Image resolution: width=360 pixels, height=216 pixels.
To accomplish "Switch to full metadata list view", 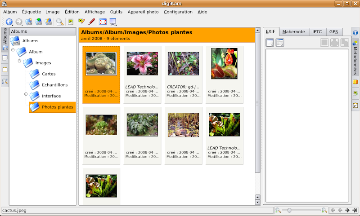I will tap(279, 43).
